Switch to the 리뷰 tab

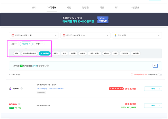[102, 8]
